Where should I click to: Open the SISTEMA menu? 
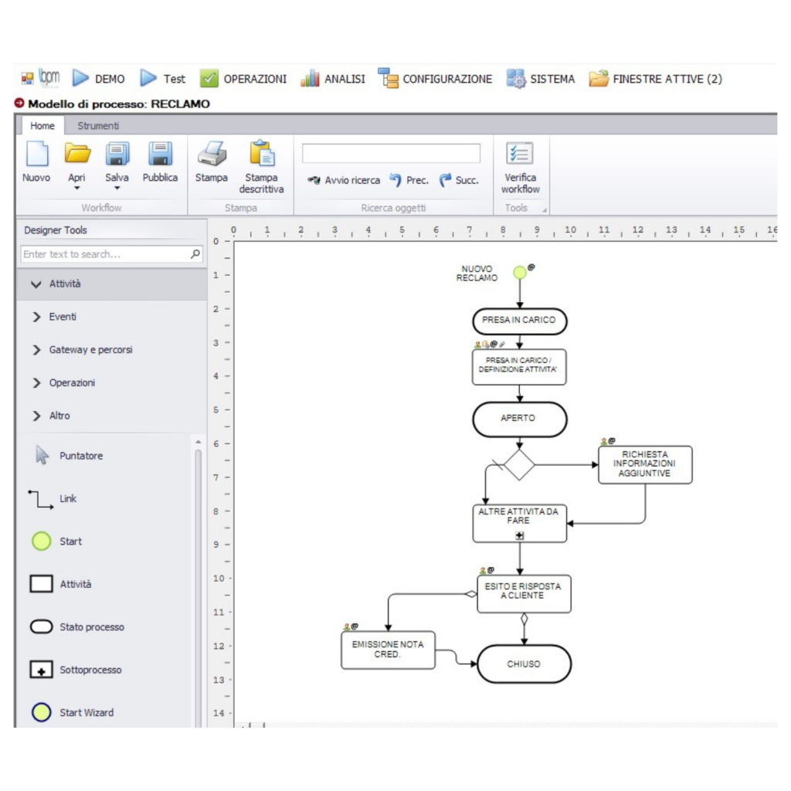click(540, 79)
